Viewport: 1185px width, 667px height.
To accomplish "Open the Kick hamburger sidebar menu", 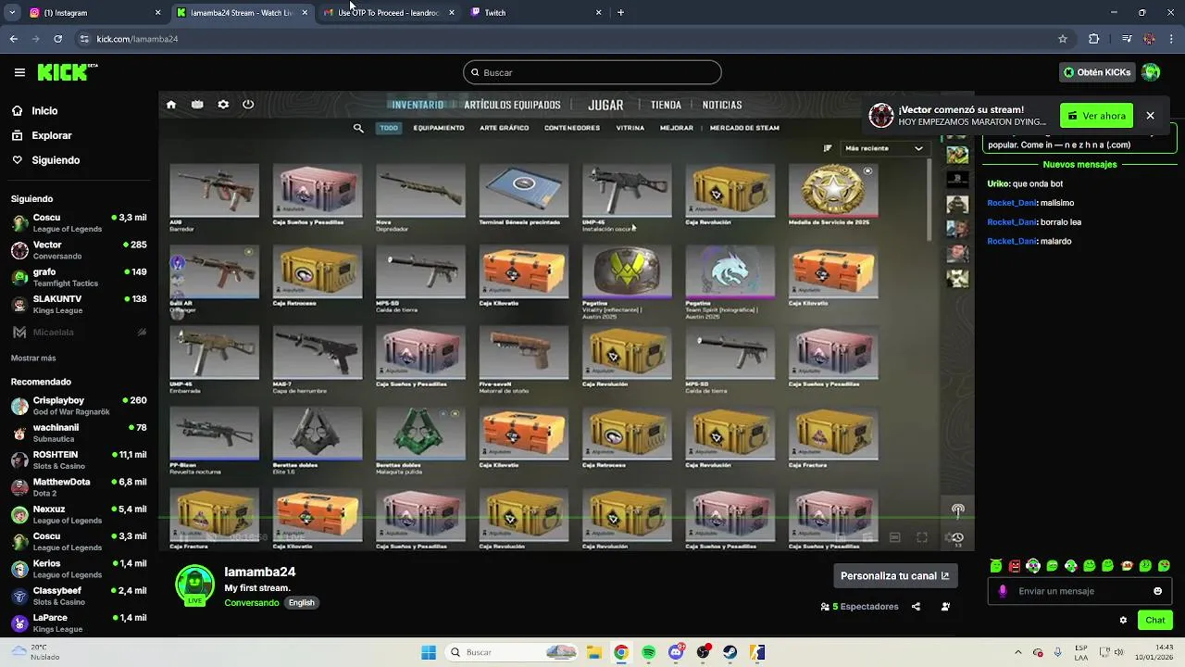I will pyautogui.click(x=19, y=72).
